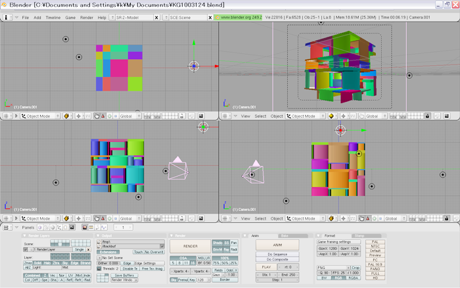
Task: Open Select menu in camera view header
Action: coord(260,116)
